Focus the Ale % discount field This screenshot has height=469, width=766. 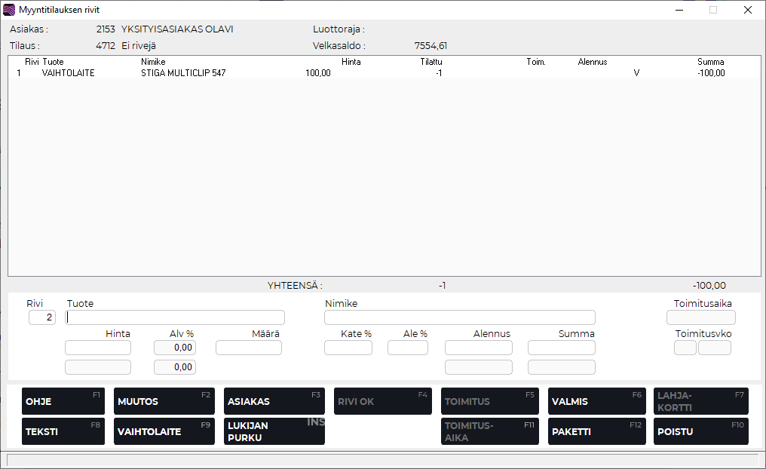(408, 348)
